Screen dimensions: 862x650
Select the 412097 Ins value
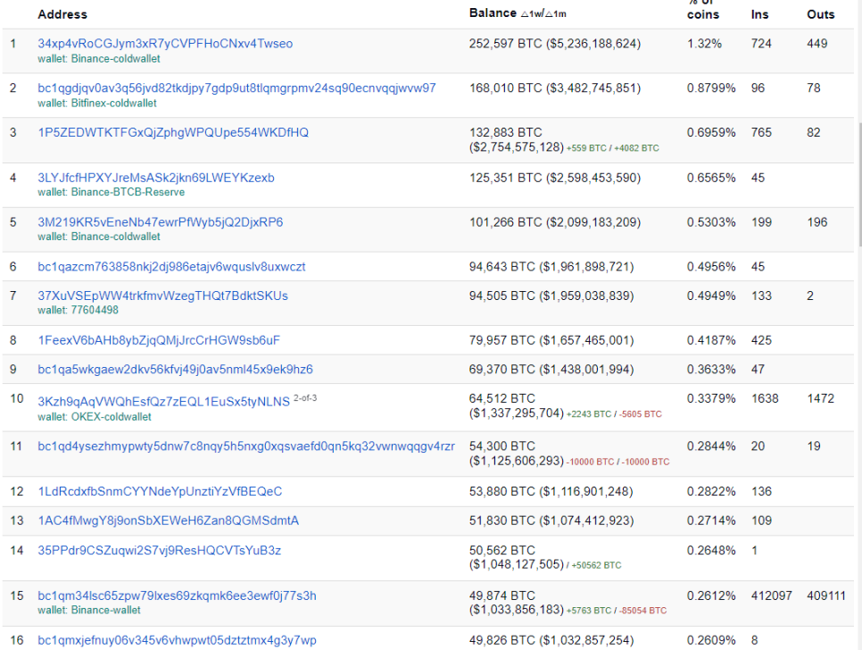tap(771, 596)
